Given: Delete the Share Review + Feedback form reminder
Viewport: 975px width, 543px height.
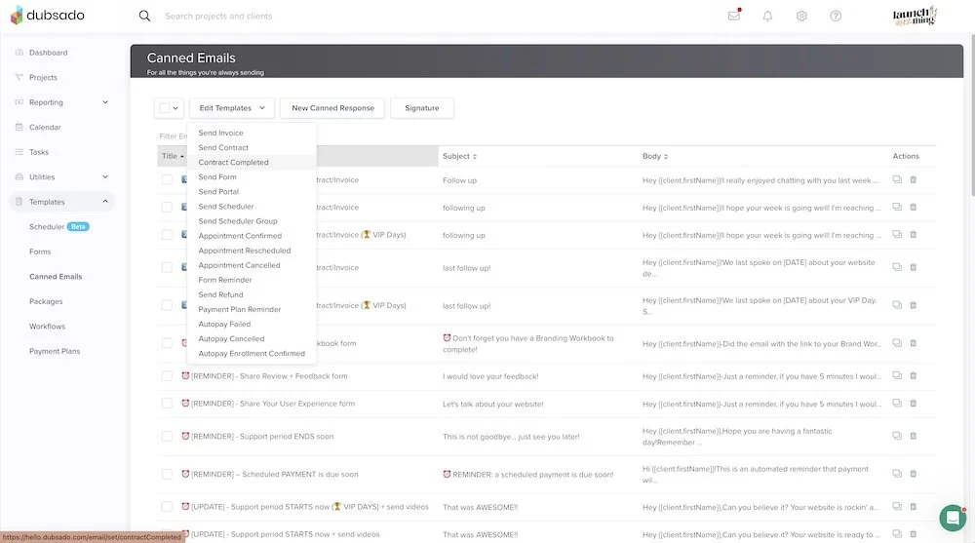Looking at the screenshot, I should coord(913,375).
